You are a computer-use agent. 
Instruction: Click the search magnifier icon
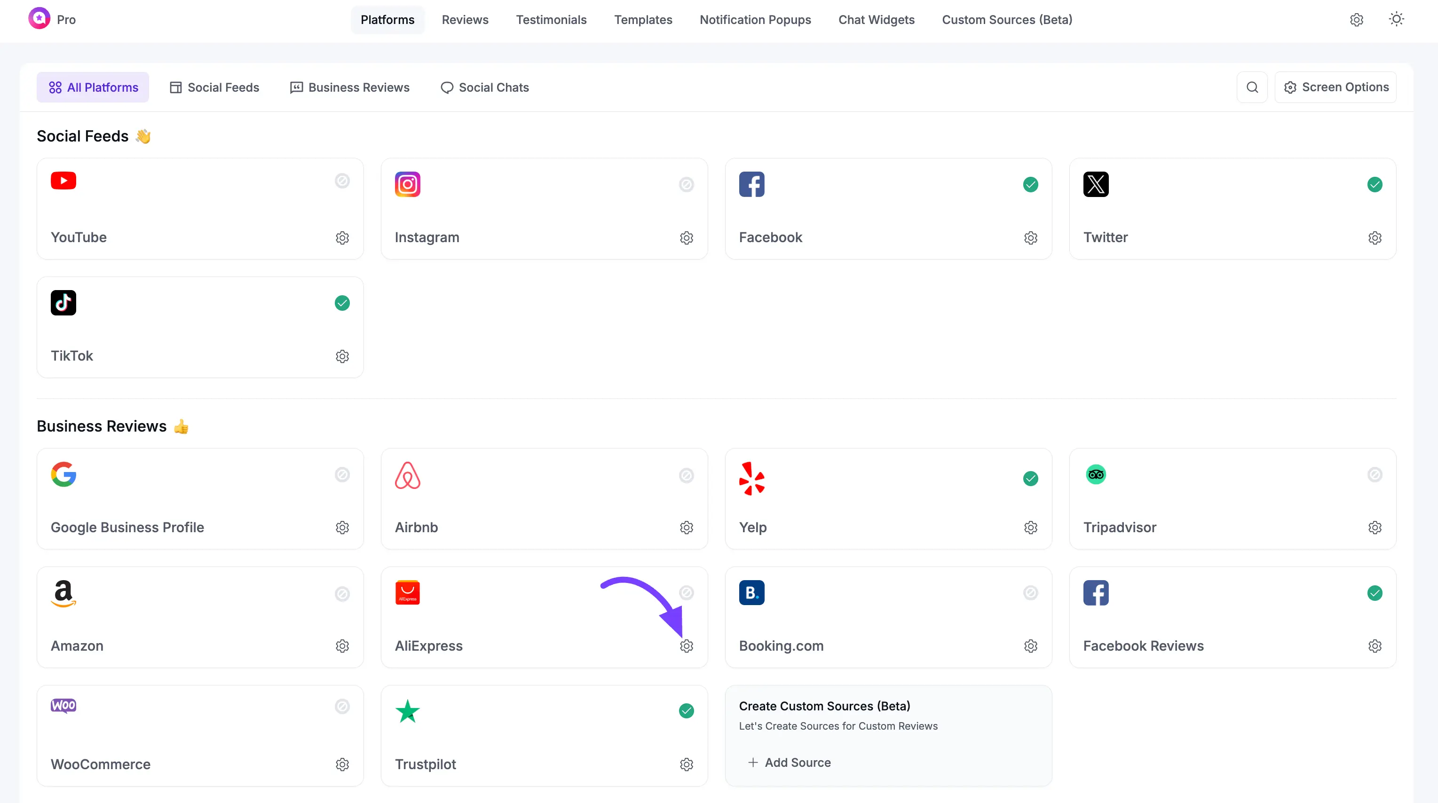click(1252, 87)
